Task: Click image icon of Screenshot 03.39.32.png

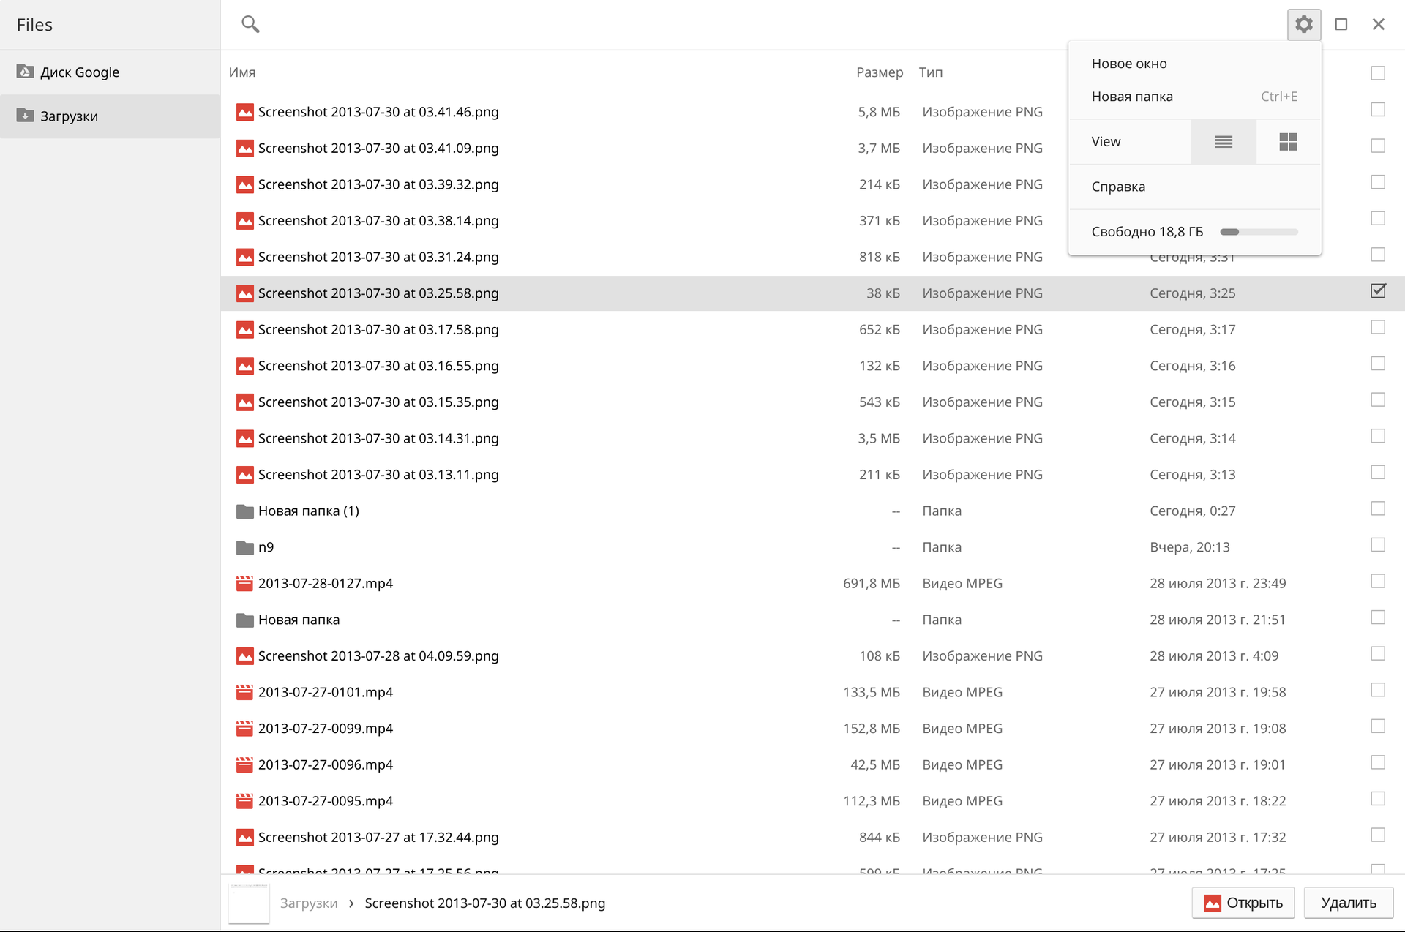Action: (245, 184)
